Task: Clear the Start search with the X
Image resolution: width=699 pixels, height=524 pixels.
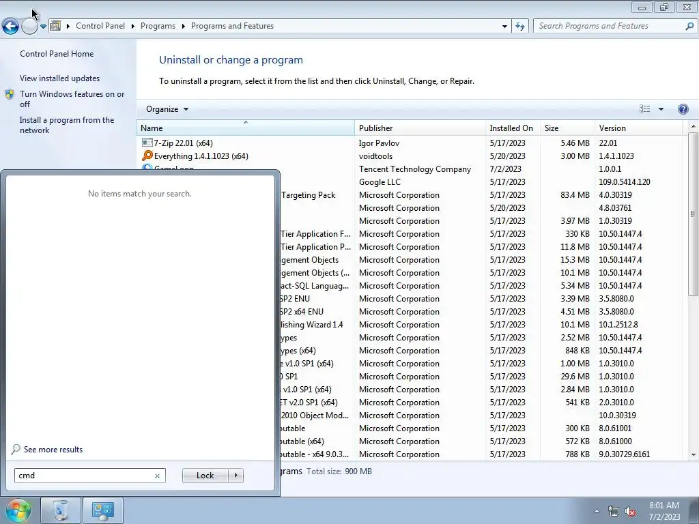Action: (x=158, y=476)
